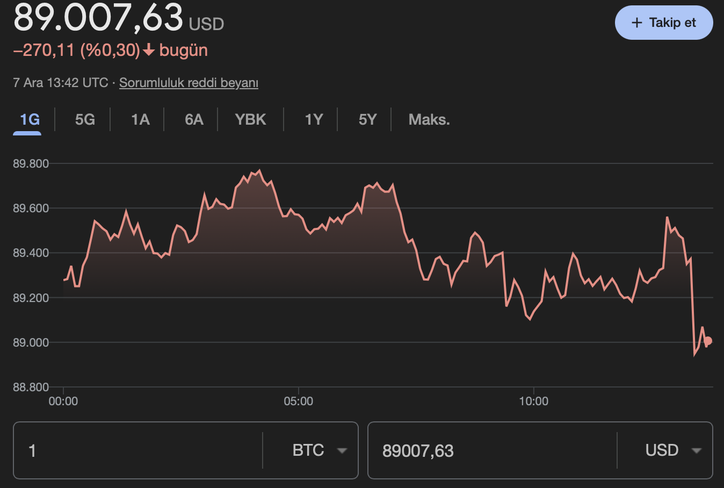Click the latest price dot on the chart
The image size is (724, 488).
[x=707, y=340]
